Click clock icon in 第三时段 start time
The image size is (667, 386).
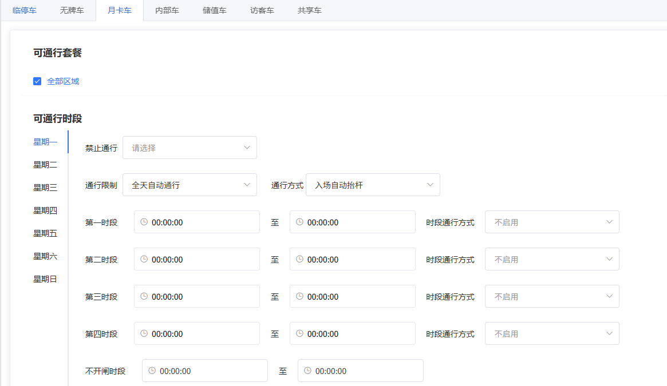pyautogui.click(x=144, y=296)
